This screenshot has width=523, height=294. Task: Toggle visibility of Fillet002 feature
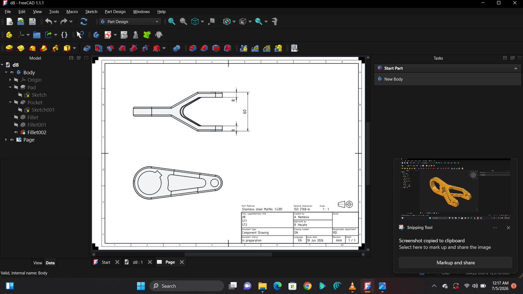pyautogui.click(x=16, y=132)
